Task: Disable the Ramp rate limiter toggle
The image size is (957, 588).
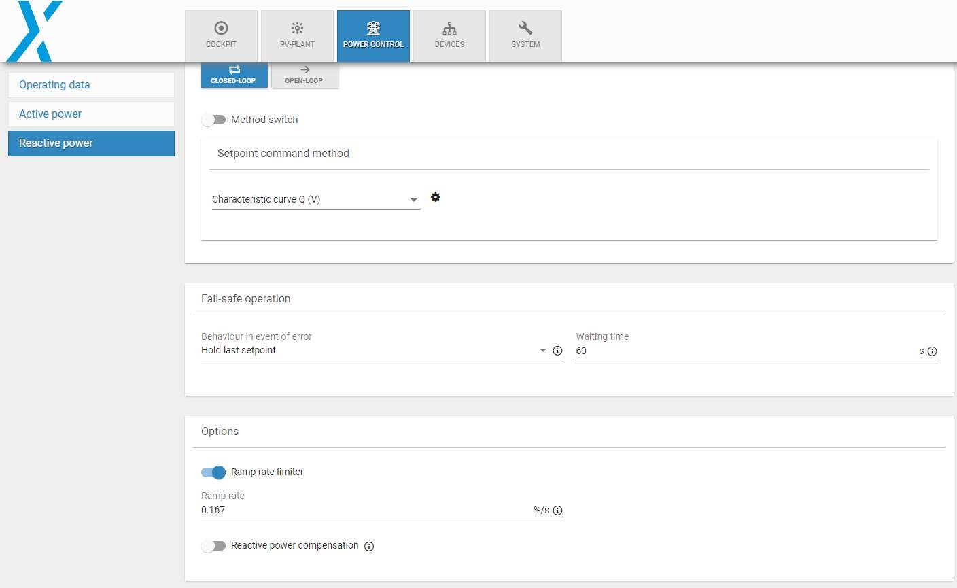Action: click(x=213, y=472)
